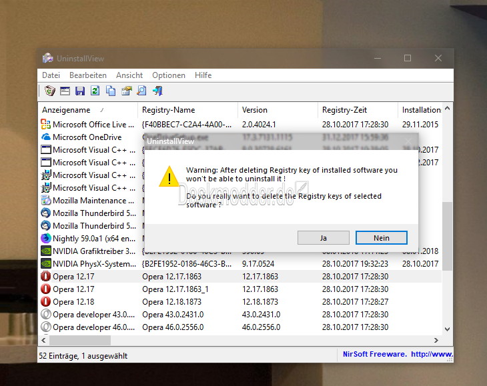
Task: Click the version cell 9.17.0524
Action: click(x=258, y=264)
